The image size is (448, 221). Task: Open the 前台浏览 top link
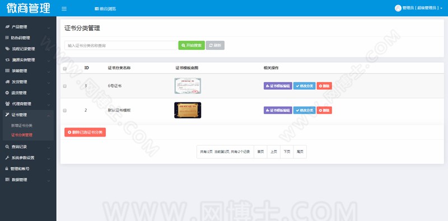click(105, 9)
